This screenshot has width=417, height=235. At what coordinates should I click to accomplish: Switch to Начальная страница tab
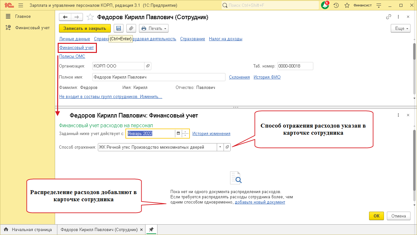click(28, 229)
